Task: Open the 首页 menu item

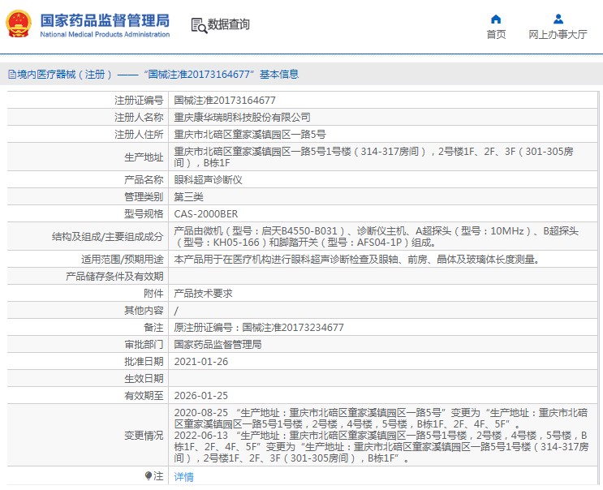Action: pyautogui.click(x=496, y=34)
